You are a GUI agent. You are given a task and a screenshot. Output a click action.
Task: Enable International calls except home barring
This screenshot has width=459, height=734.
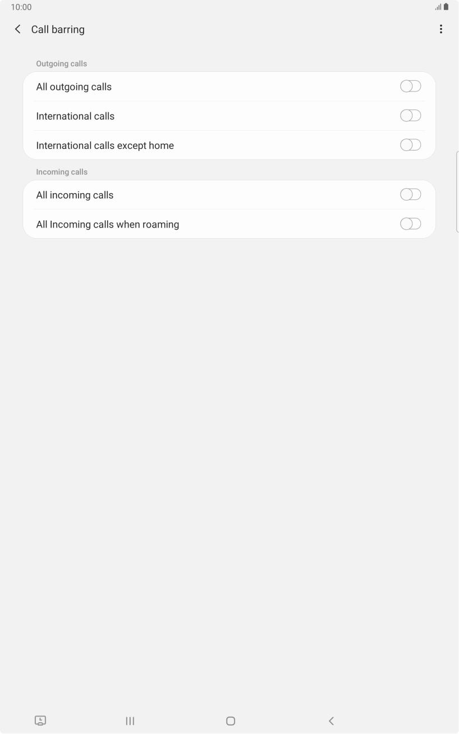coord(410,144)
